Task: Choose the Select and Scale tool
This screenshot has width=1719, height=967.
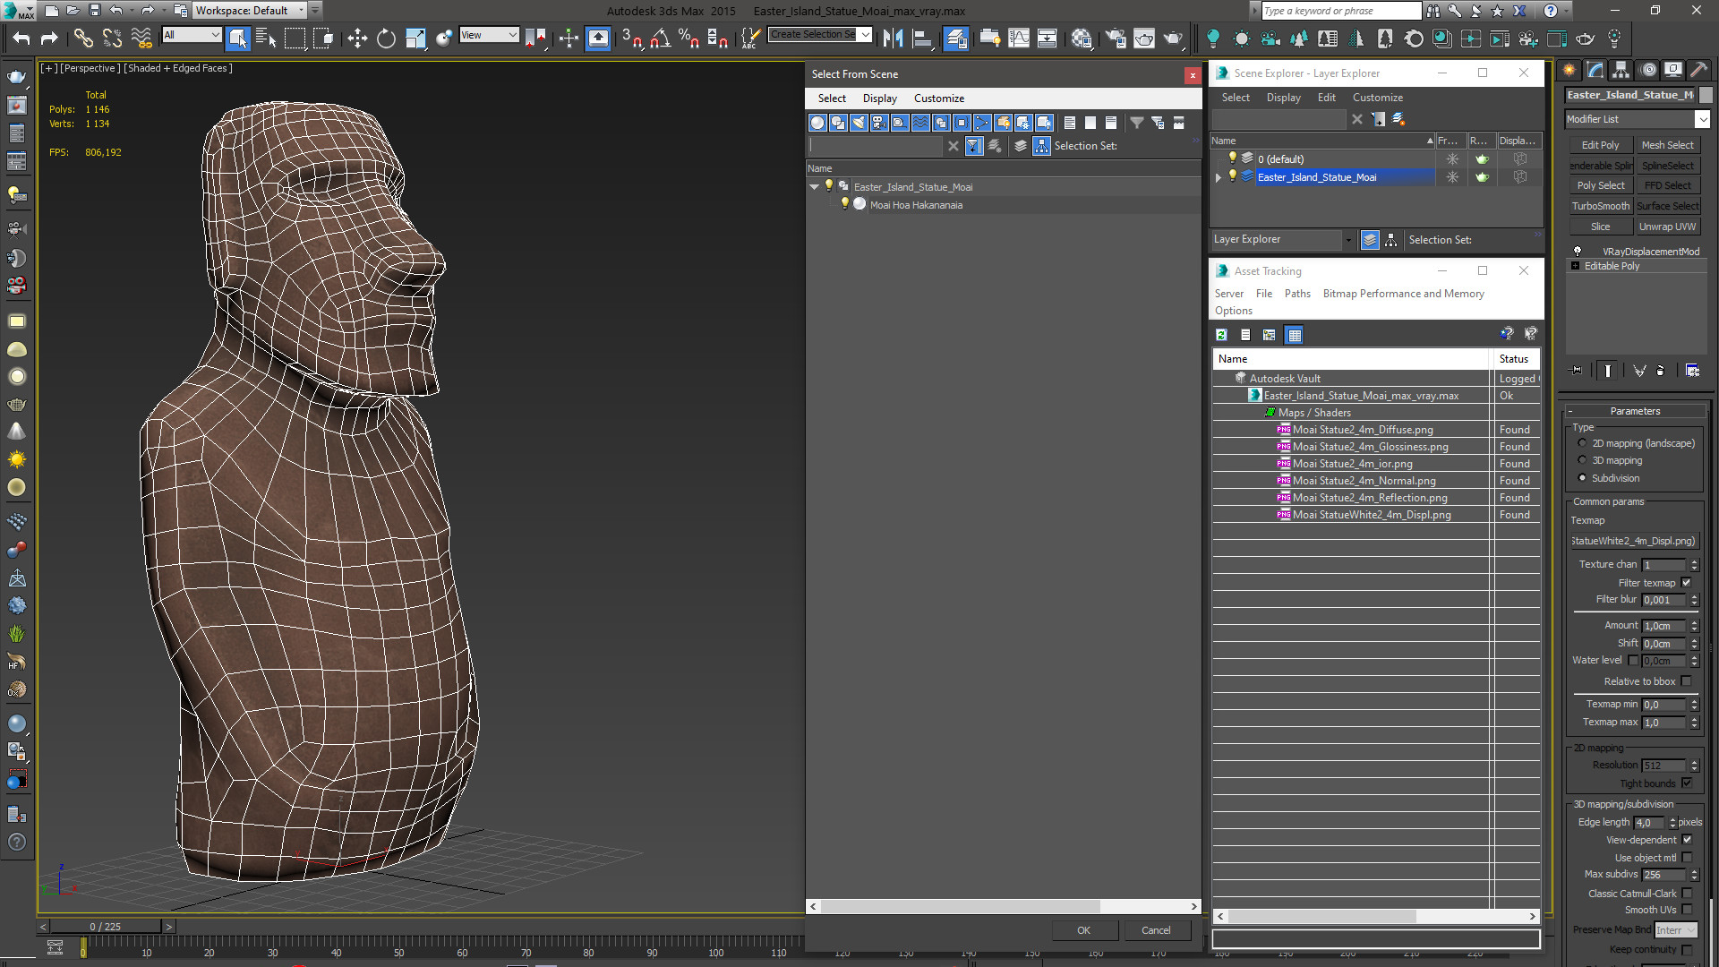Action: coord(415,38)
